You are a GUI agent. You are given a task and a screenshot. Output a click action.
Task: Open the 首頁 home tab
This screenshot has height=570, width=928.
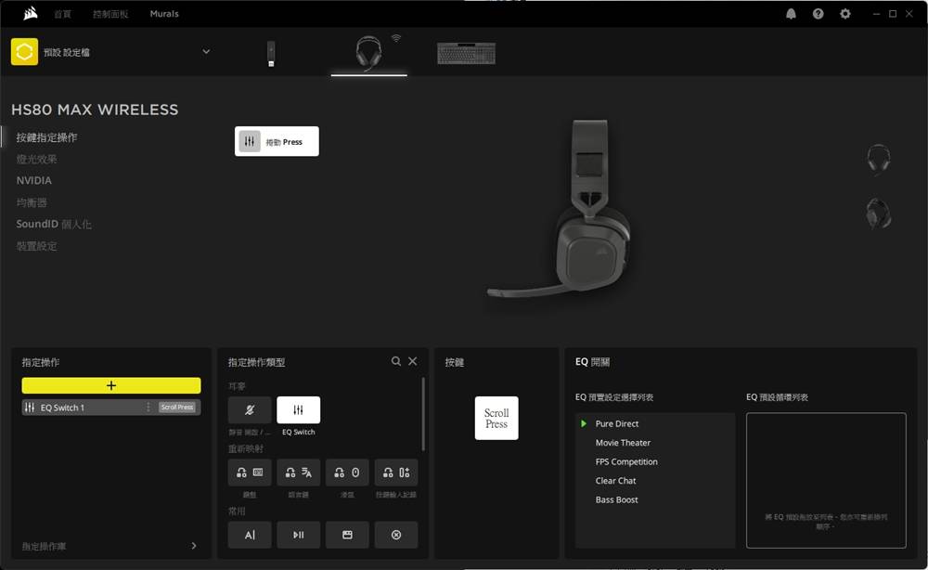click(63, 14)
